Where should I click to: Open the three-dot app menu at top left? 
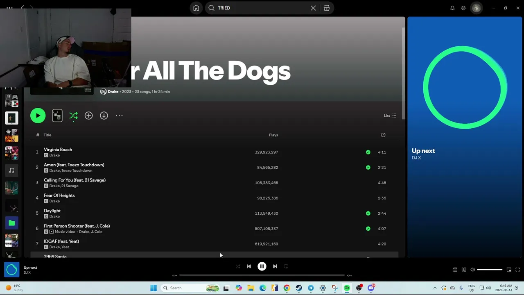(x=9, y=8)
